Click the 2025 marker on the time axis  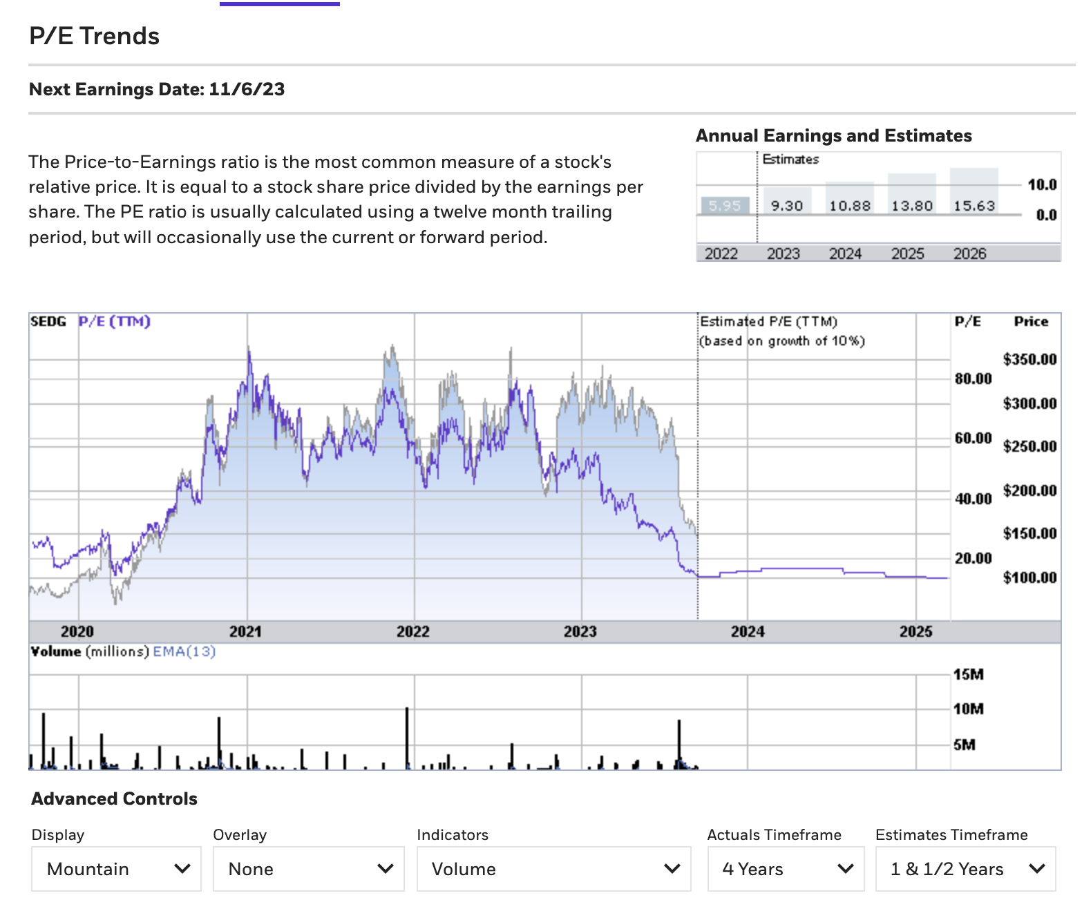(x=915, y=631)
